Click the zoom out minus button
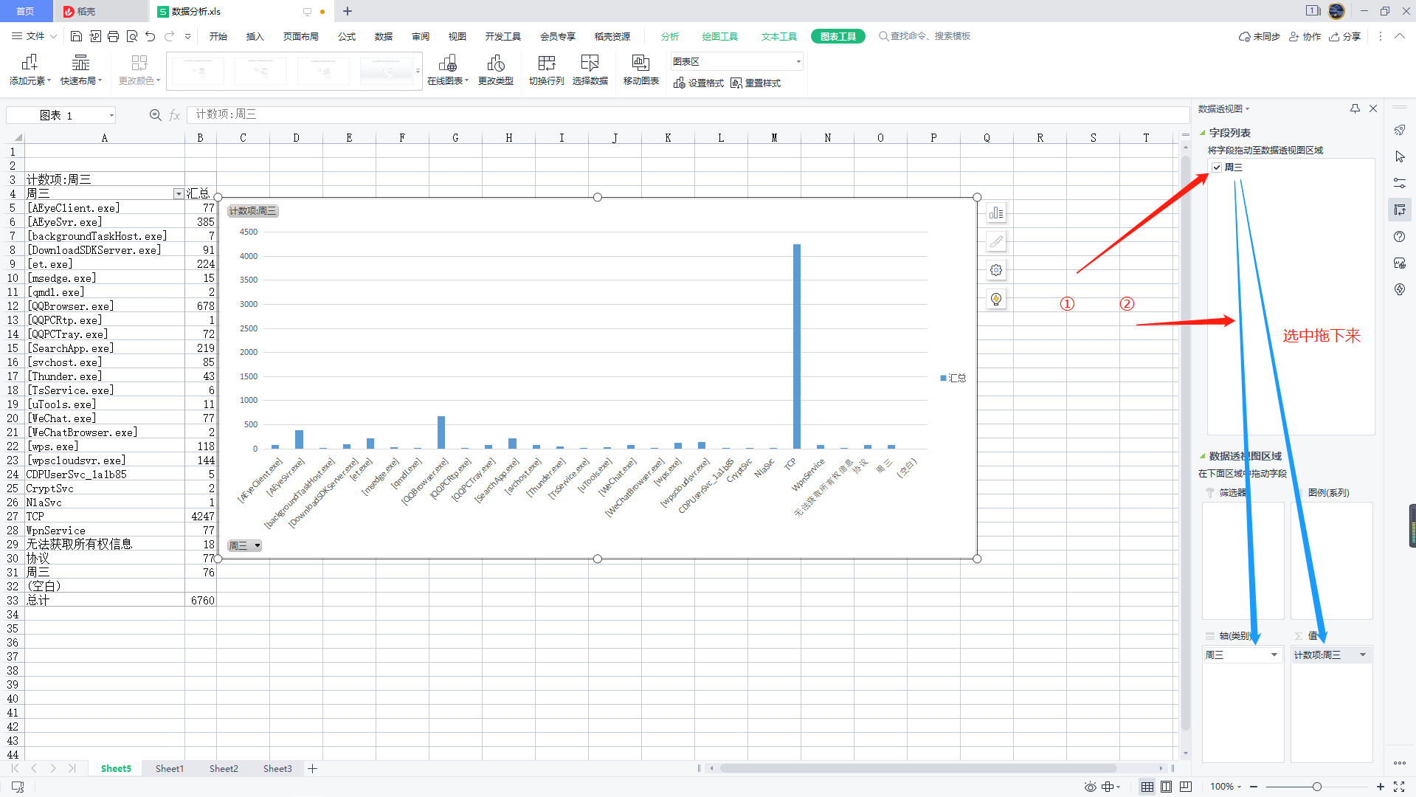 click(1254, 787)
